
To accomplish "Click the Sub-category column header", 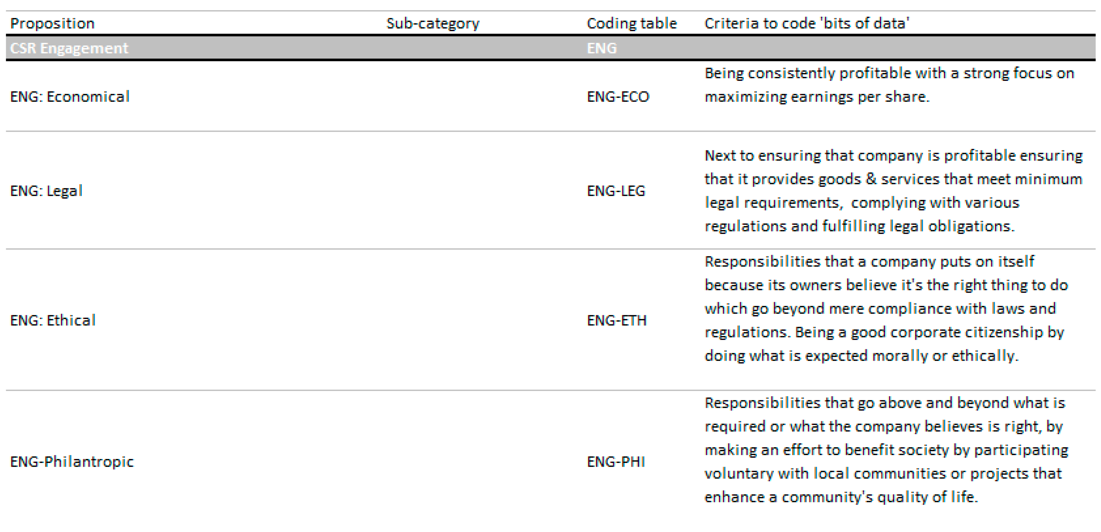I will 433,24.
